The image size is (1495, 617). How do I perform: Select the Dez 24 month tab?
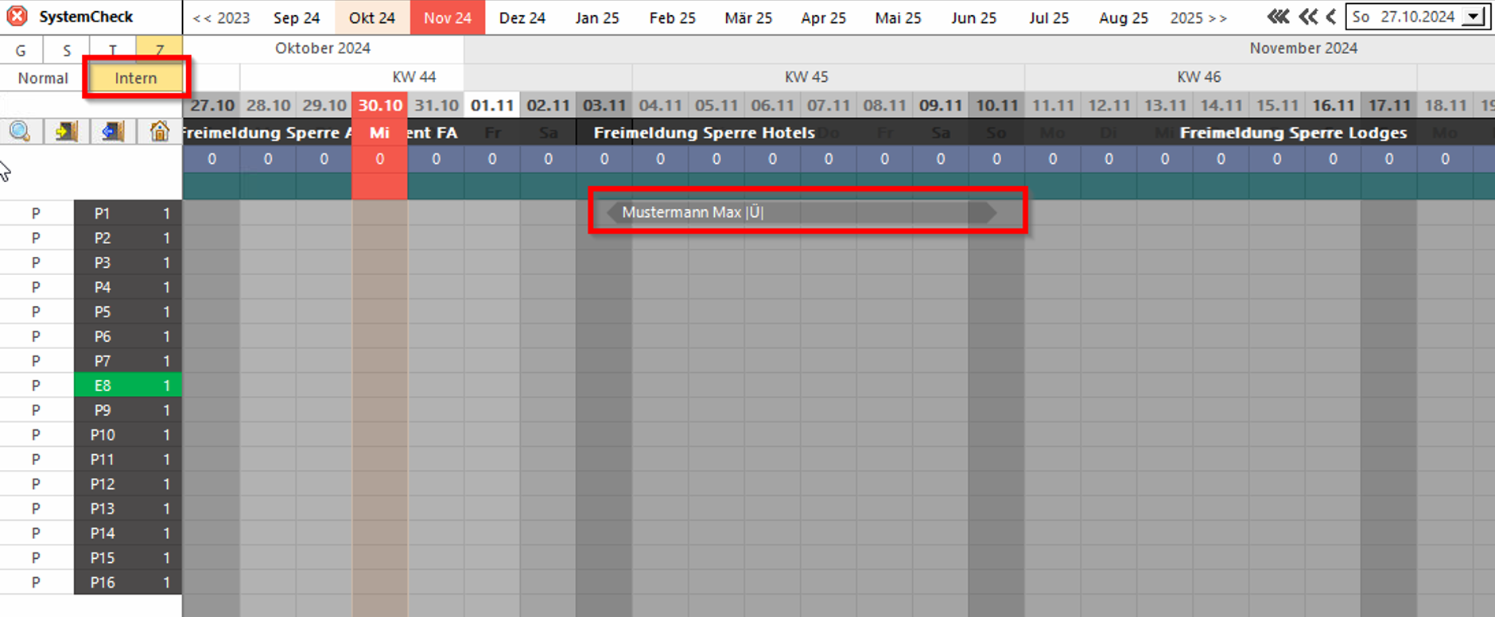pyautogui.click(x=522, y=17)
